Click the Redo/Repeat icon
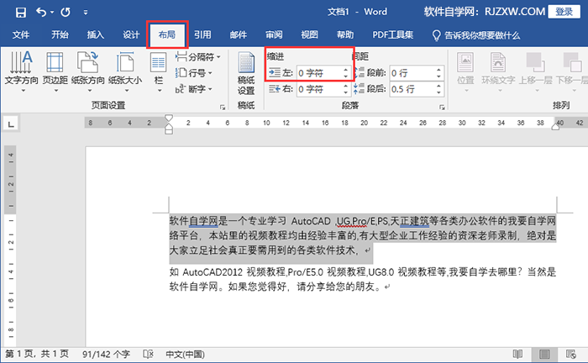Image resolution: width=588 pixels, height=363 pixels. 66,13
